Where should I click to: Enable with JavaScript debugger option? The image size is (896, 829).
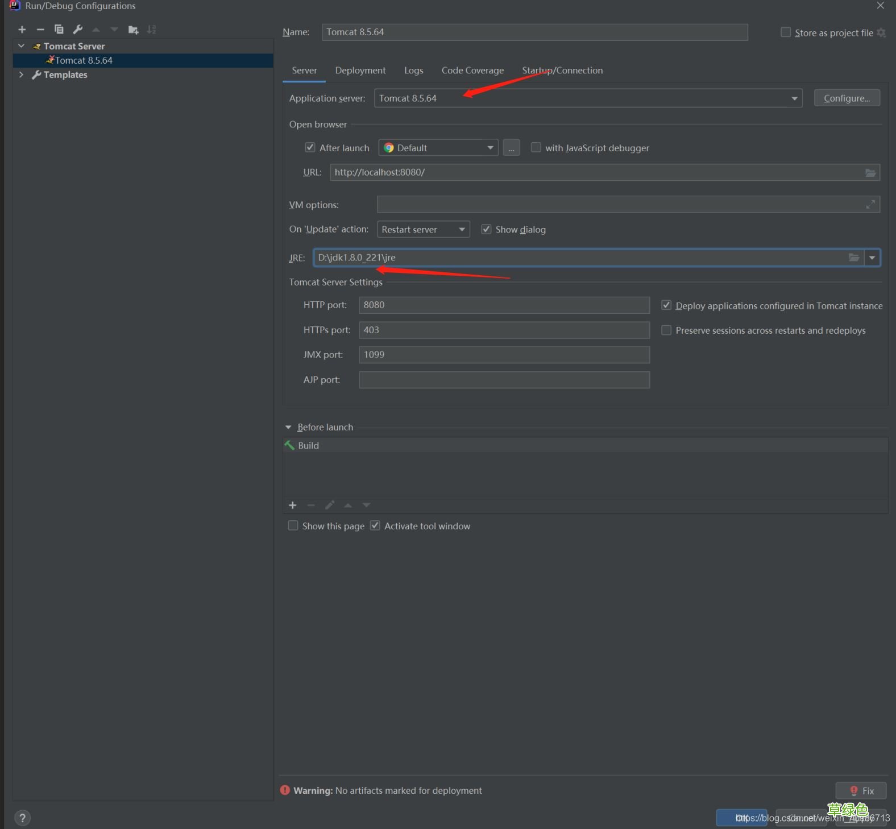tap(536, 148)
